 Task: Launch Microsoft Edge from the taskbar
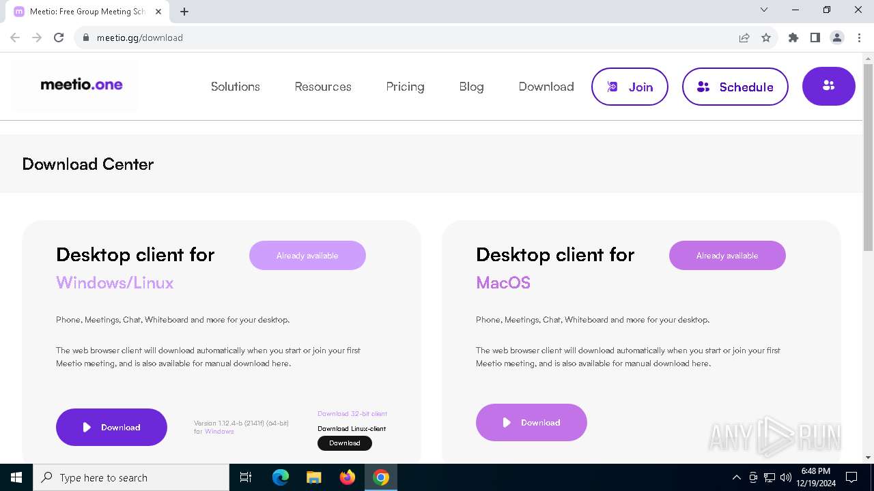point(281,477)
